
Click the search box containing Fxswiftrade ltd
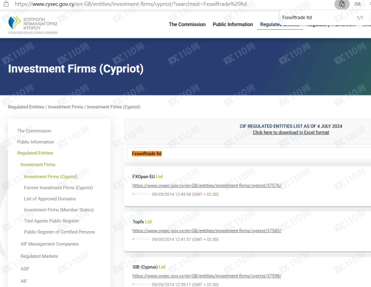[248, 154]
